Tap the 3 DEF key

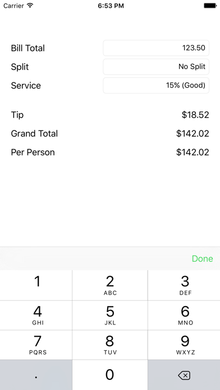pos(184,285)
